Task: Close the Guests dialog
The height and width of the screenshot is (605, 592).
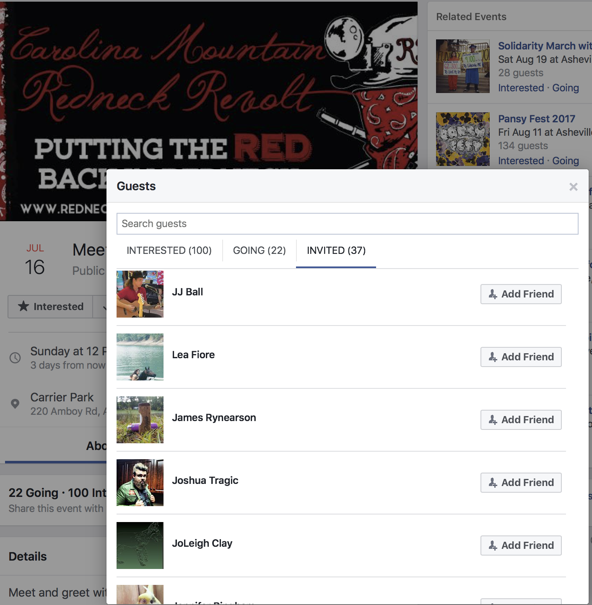Action: (x=573, y=187)
